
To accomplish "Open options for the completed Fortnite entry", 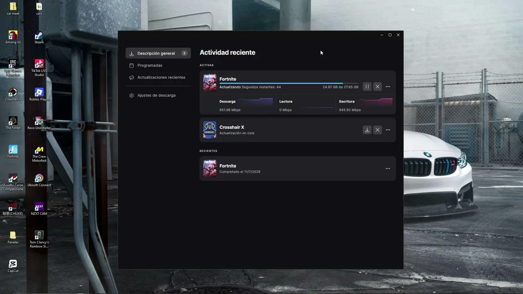I will (x=388, y=169).
